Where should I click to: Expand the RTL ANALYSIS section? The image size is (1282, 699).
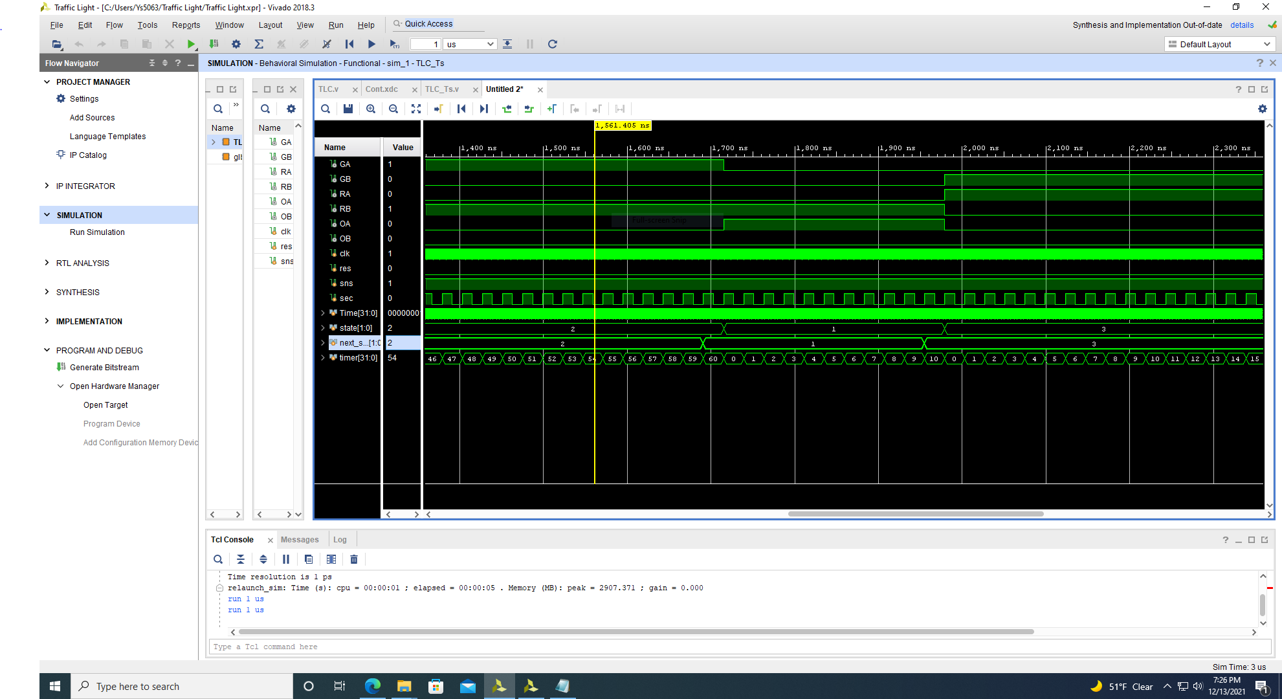[47, 263]
